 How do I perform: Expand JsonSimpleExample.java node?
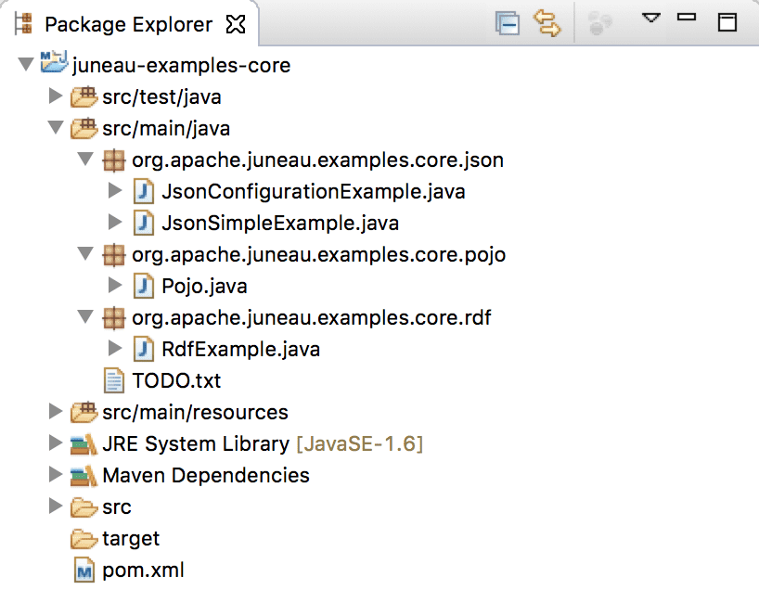coord(115,222)
